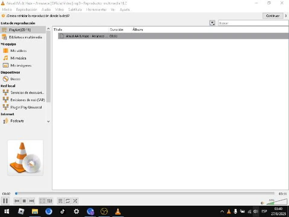Open the Vídeo menu
The width and height of the screenshot is (289, 217).
[x=59, y=10]
